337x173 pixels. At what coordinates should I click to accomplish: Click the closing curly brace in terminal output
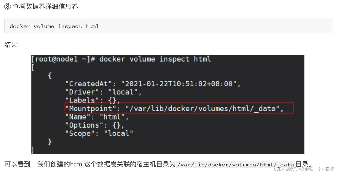pyautogui.click(x=50, y=142)
